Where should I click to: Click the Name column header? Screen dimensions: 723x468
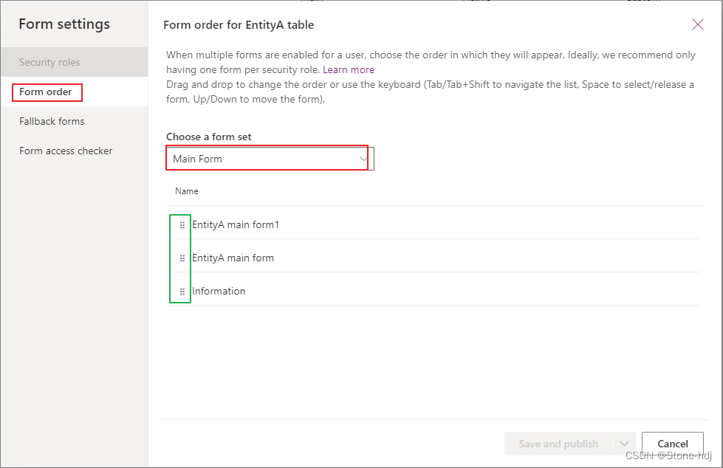pyautogui.click(x=186, y=190)
